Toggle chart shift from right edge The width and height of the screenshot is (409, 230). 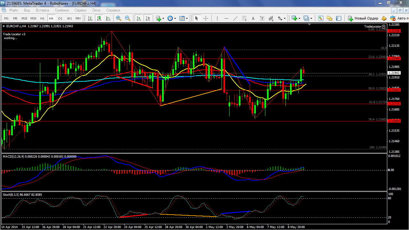(x=147, y=18)
